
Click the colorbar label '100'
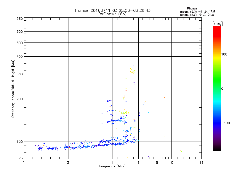224,54
